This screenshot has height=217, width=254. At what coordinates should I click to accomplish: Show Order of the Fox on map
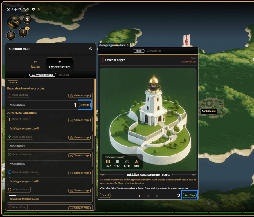[79, 191]
